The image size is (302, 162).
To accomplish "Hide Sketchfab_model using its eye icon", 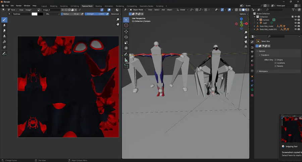I will point(295,26).
